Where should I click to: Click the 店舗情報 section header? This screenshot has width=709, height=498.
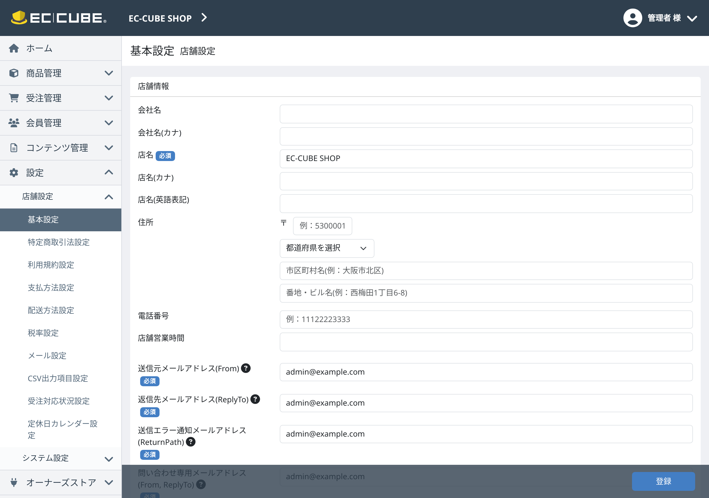[x=153, y=86]
